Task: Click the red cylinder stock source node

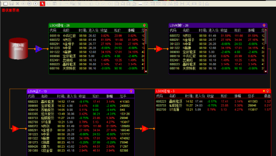Action: pos(19,48)
